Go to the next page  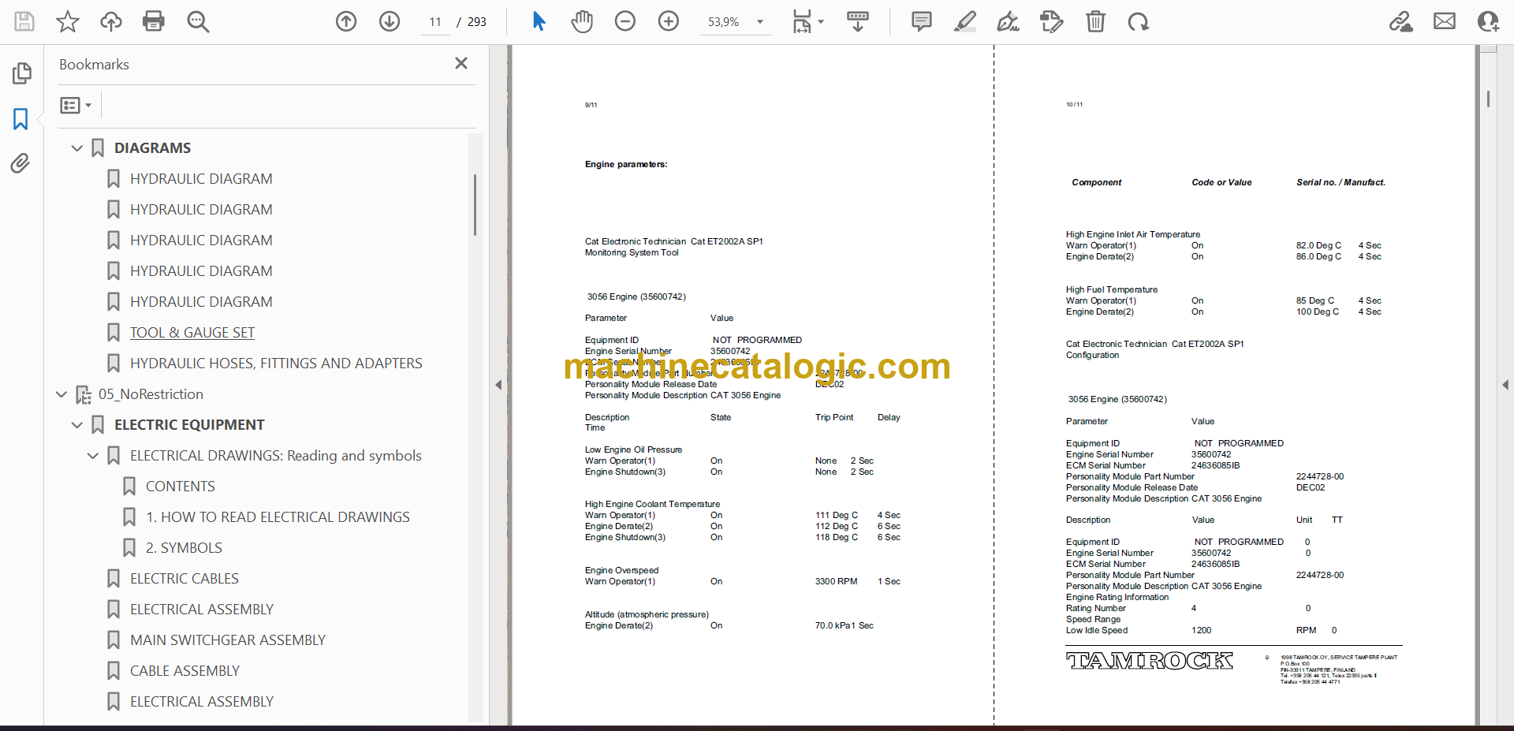pos(390,21)
